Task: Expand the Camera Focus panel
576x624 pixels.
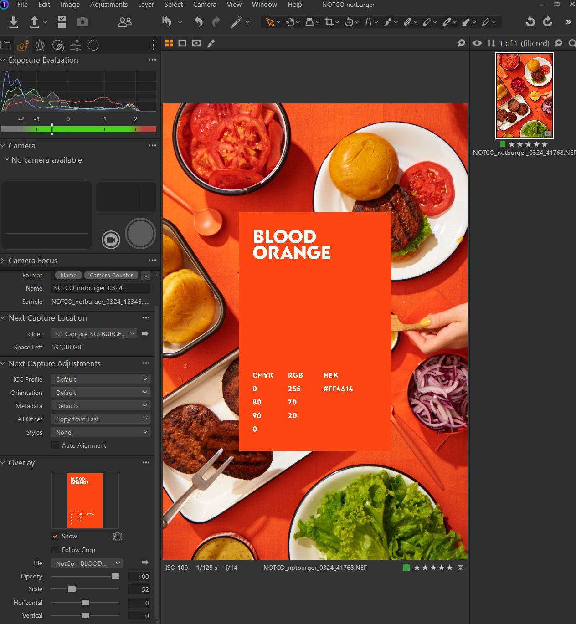Action: tap(3, 261)
